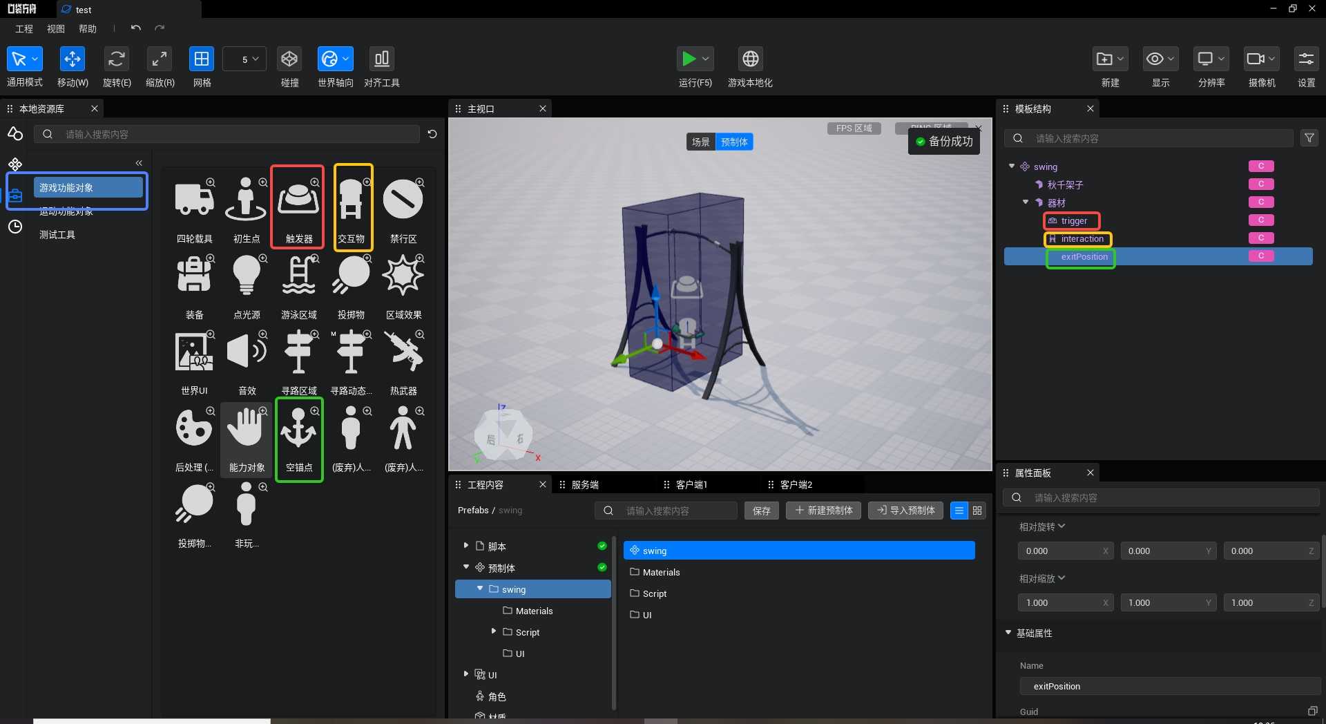The height and width of the screenshot is (724, 1326).
Task: Open 游戏本地化 localization globe icon
Action: (x=751, y=59)
